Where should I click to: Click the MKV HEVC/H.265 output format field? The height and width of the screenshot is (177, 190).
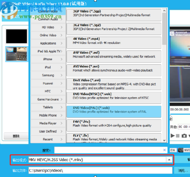click(x=97, y=160)
